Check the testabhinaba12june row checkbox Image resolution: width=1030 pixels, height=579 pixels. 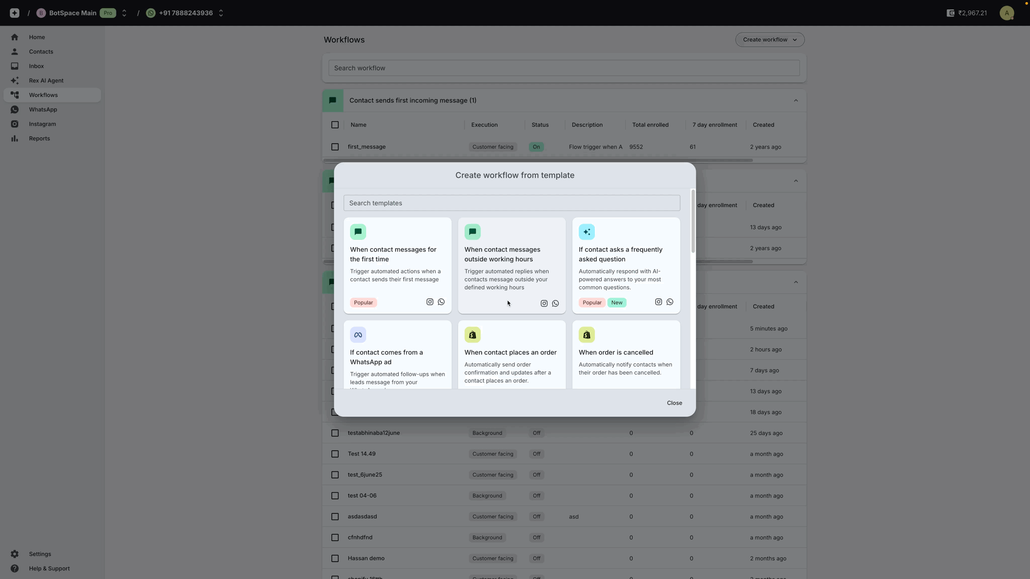tap(335, 433)
